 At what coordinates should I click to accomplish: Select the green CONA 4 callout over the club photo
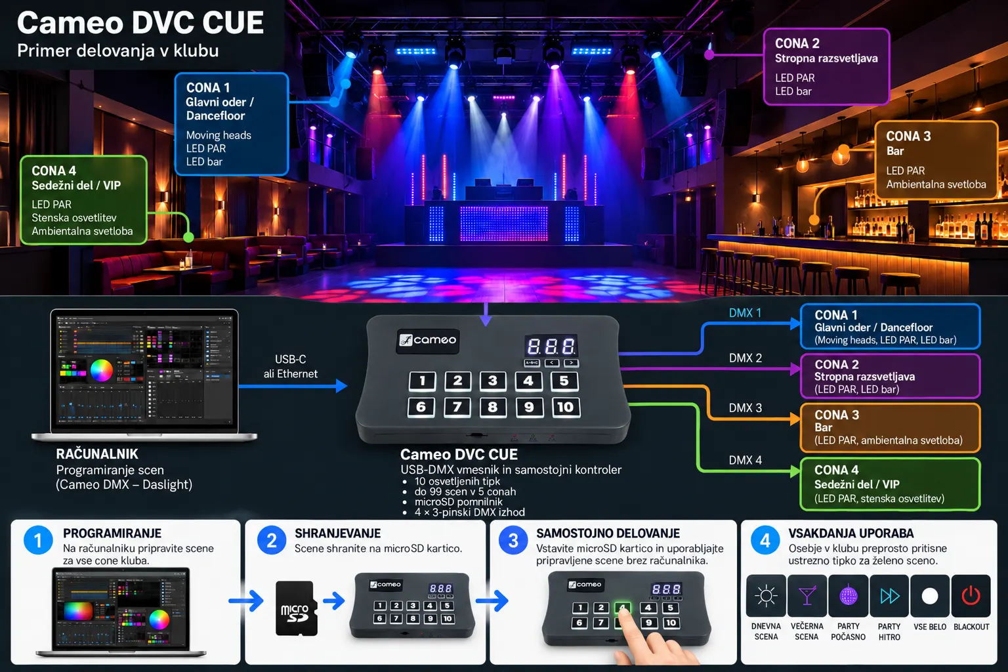point(83,200)
